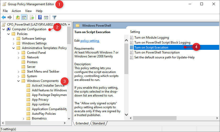Click tree pane vertical scrollbar up arrow
The width and height of the screenshot is (220, 132).
[69, 25]
